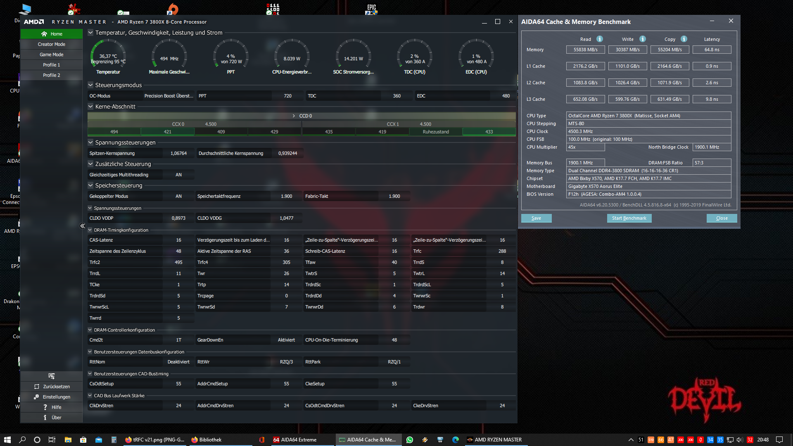Collapse the Steuerungsmodus section
Image resolution: width=793 pixels, height=446 pixels.
pos(90,85)
